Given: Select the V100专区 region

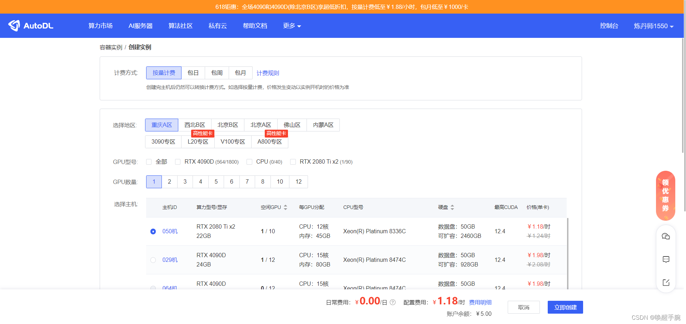Looking at the screenshot, I should [233, 142].
